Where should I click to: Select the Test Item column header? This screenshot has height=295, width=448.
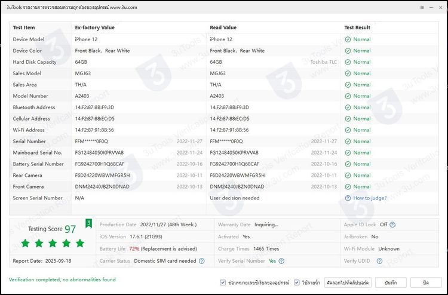[24, 27]
